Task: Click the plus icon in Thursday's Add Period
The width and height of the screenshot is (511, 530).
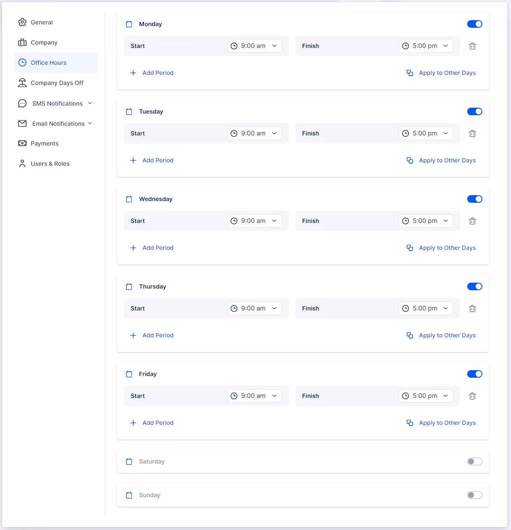Action: 133,335
